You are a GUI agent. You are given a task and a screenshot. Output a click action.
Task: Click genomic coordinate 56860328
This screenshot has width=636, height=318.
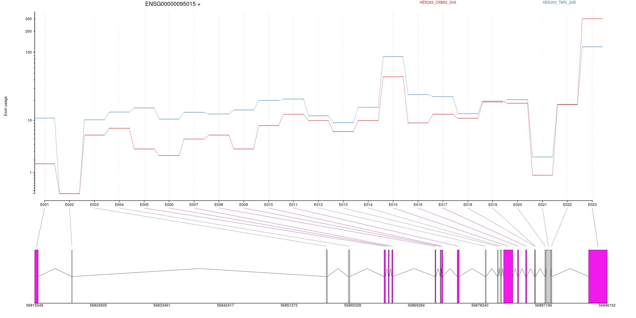353,305
